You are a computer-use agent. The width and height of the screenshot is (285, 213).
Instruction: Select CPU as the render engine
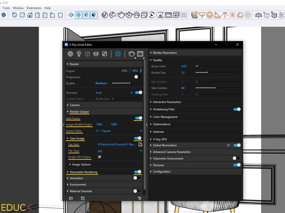pos(124,71)
